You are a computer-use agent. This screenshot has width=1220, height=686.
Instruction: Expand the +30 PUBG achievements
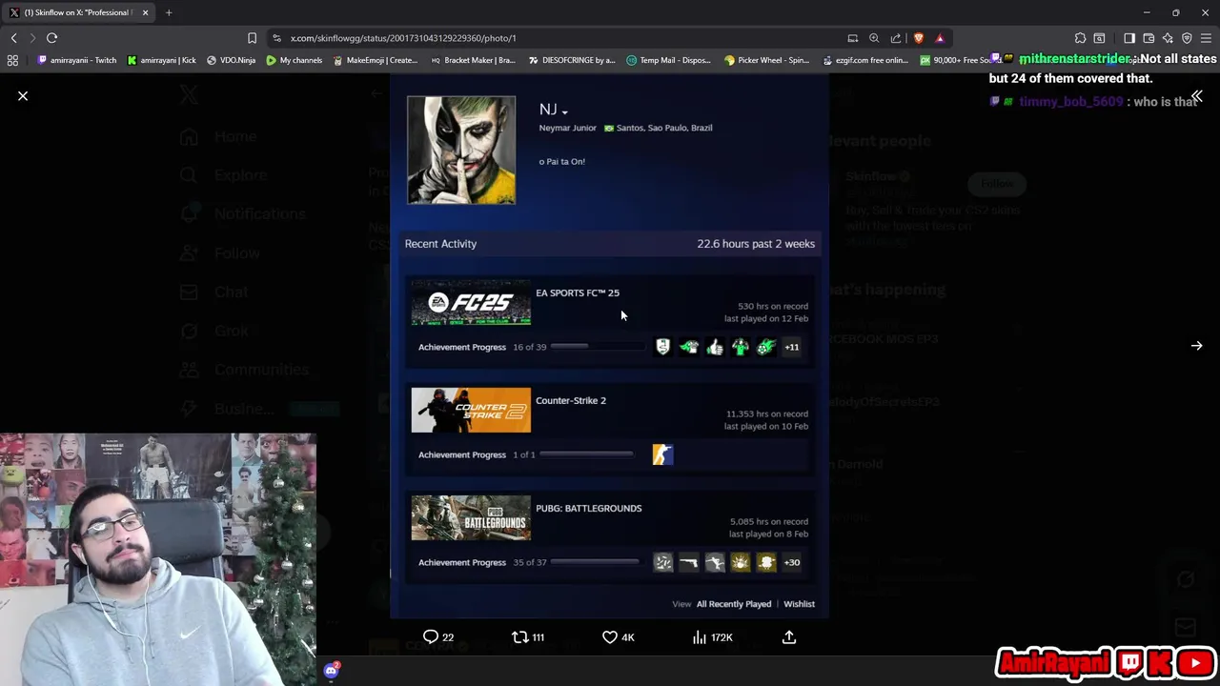(x=792, y=562)
